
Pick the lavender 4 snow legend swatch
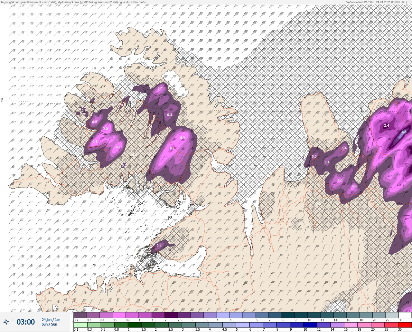[223, 315]
